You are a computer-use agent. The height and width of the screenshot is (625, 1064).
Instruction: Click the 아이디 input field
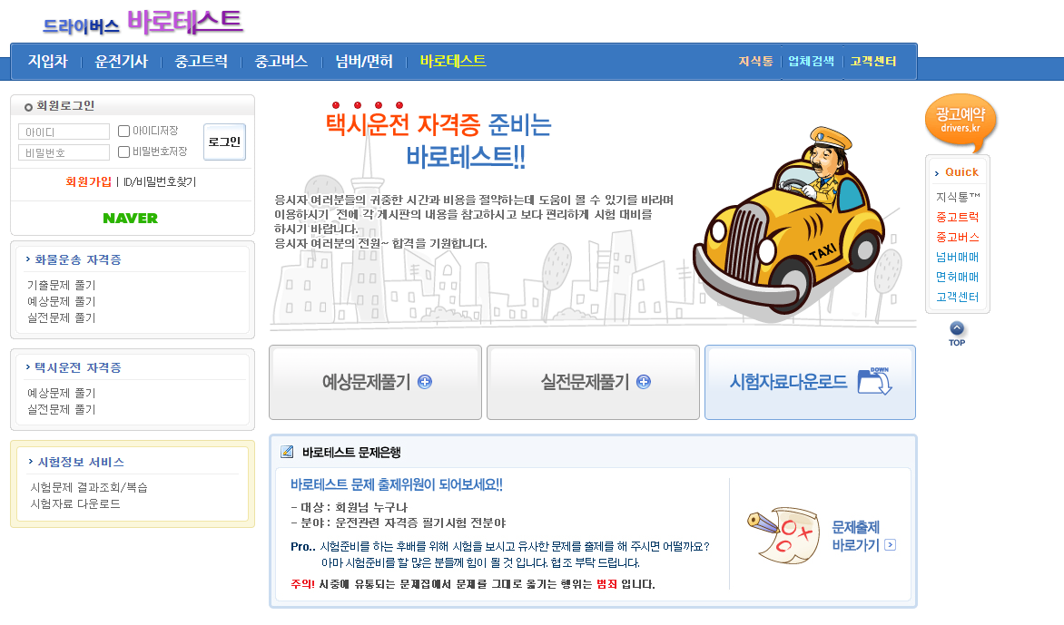coord(64,132)
